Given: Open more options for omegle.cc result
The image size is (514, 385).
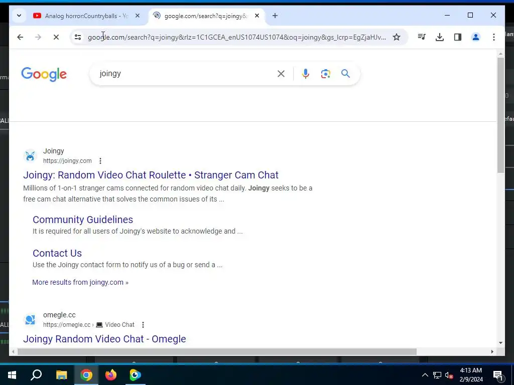Looking at the screenshot, I should (143, 325).
